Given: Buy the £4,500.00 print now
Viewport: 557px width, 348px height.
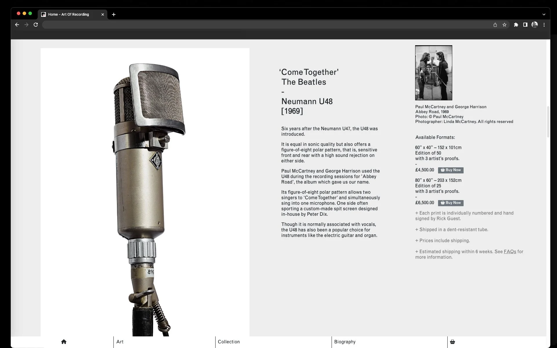Looking at the screenshot, I should click(x=451, y=170).
